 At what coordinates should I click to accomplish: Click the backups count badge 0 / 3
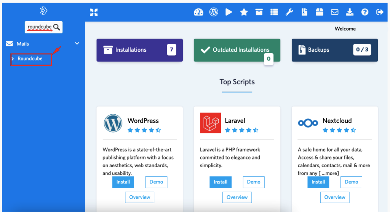[x=362, y=50]
